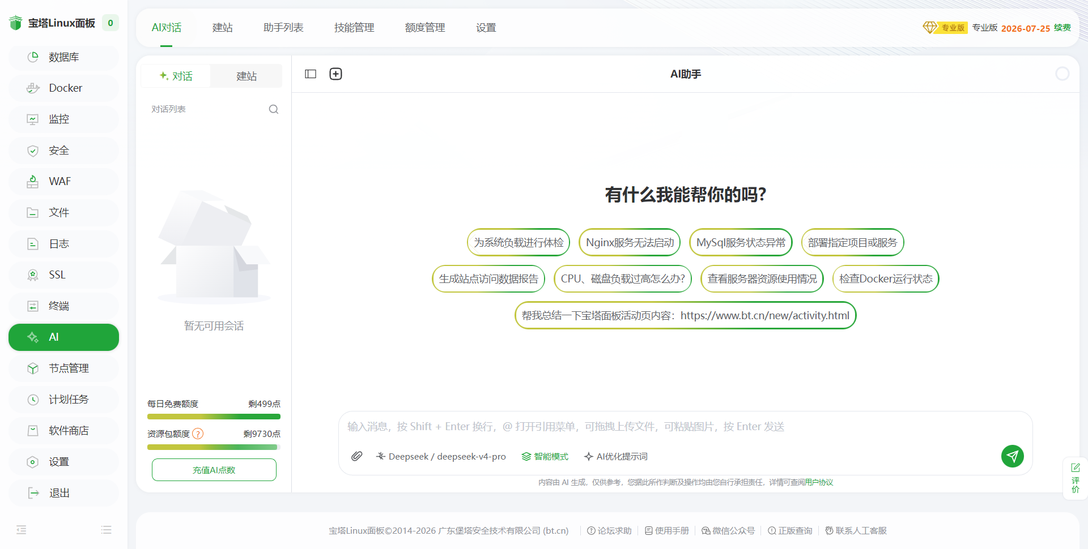Image resolution: width=1088 pixels, height=549 pixels.
Task: Select the 对话 panel tab
Action: point(176,76)
